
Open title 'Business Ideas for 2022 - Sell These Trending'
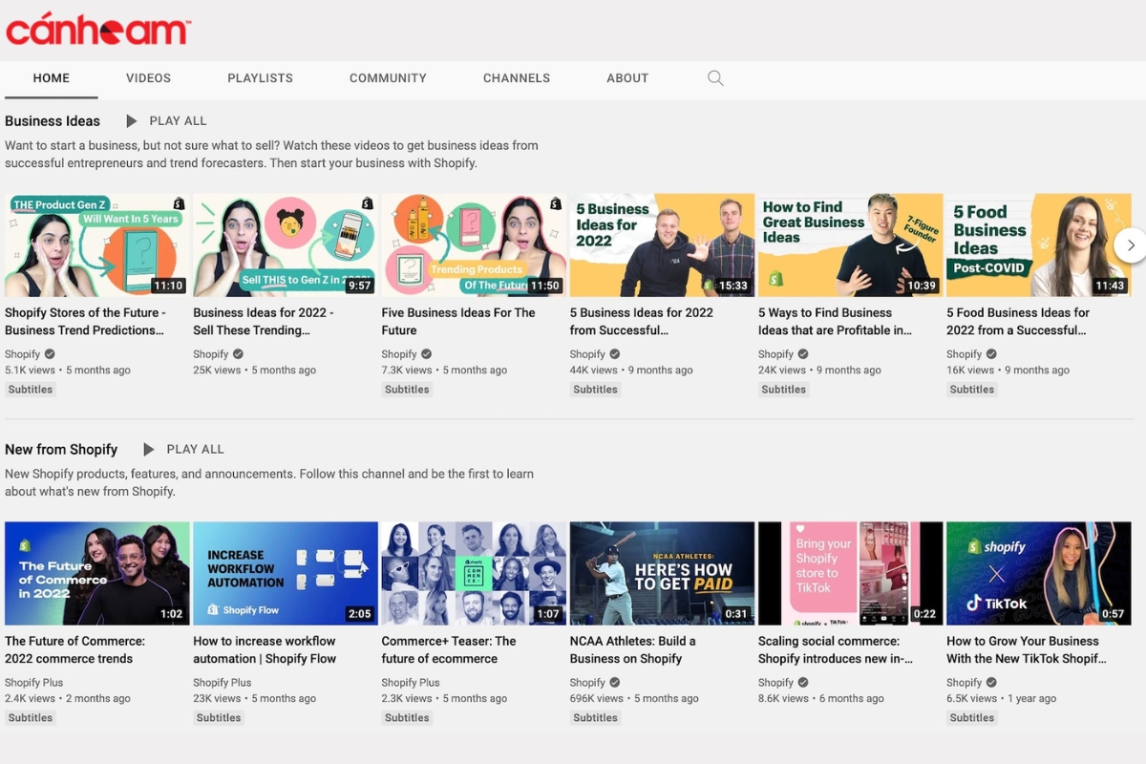click(264, 322)
